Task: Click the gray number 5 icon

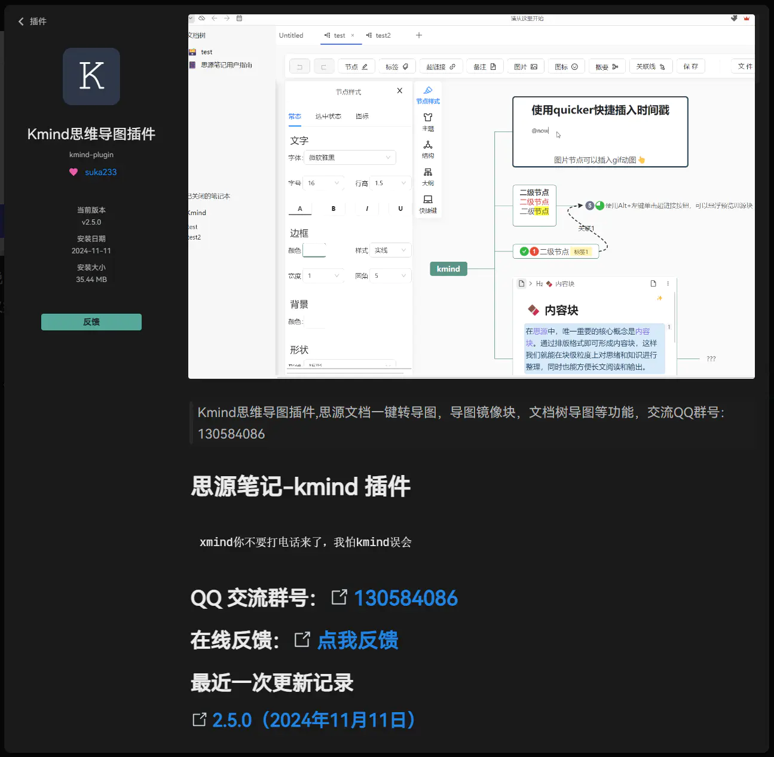Action: click(590, 206)
